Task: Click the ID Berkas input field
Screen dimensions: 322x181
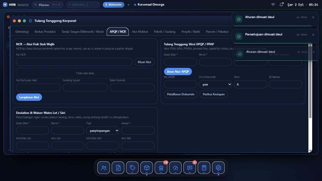Action: (x=286, y=84)
